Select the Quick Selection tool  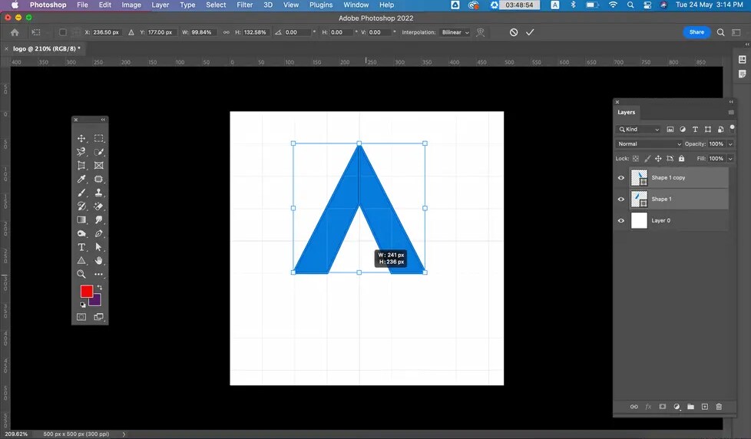click(98, 152)
